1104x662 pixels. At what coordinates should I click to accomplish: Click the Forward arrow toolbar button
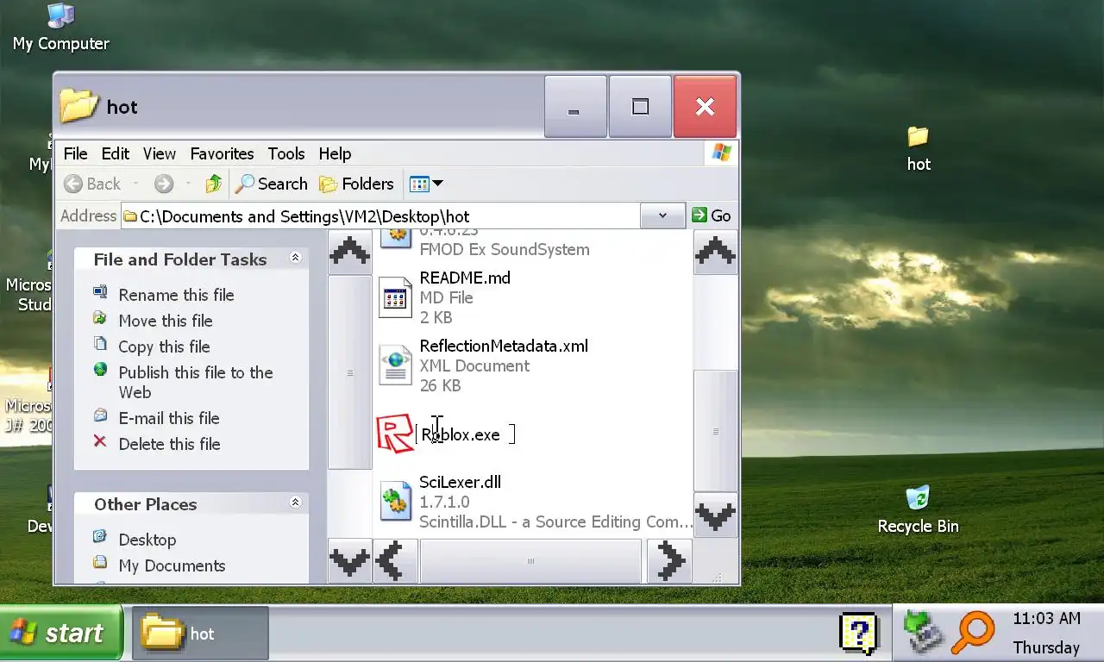pyautogui.click(x=164, y=184)
